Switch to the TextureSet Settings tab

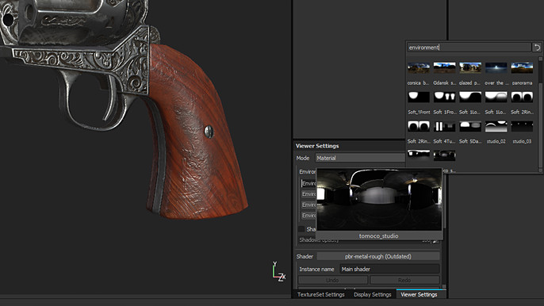[320, 295]
